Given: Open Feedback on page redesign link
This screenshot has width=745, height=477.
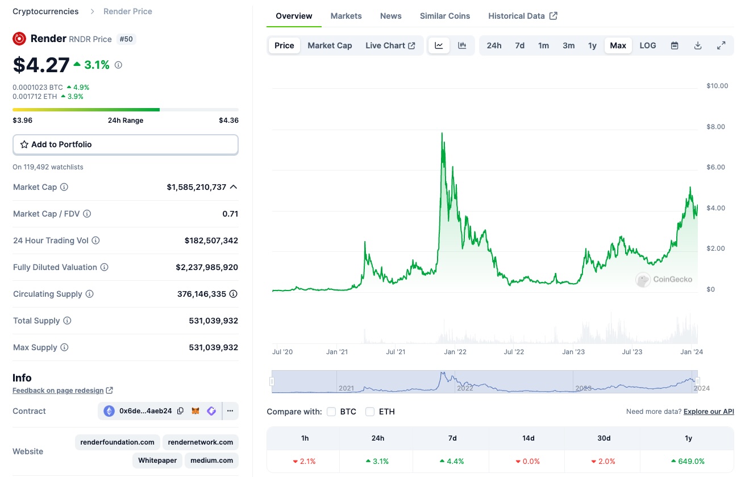Looking at the screenshot, I should (63, 391).
